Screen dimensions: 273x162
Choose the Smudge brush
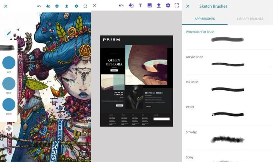[227, 139]
